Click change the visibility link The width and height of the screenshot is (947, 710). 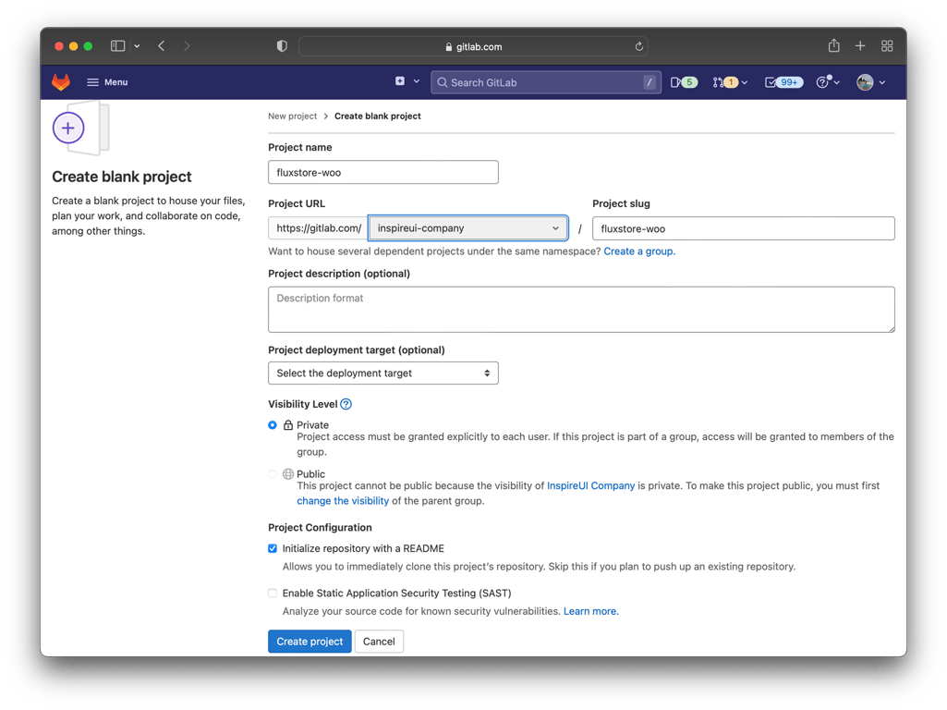click(343, 501)
